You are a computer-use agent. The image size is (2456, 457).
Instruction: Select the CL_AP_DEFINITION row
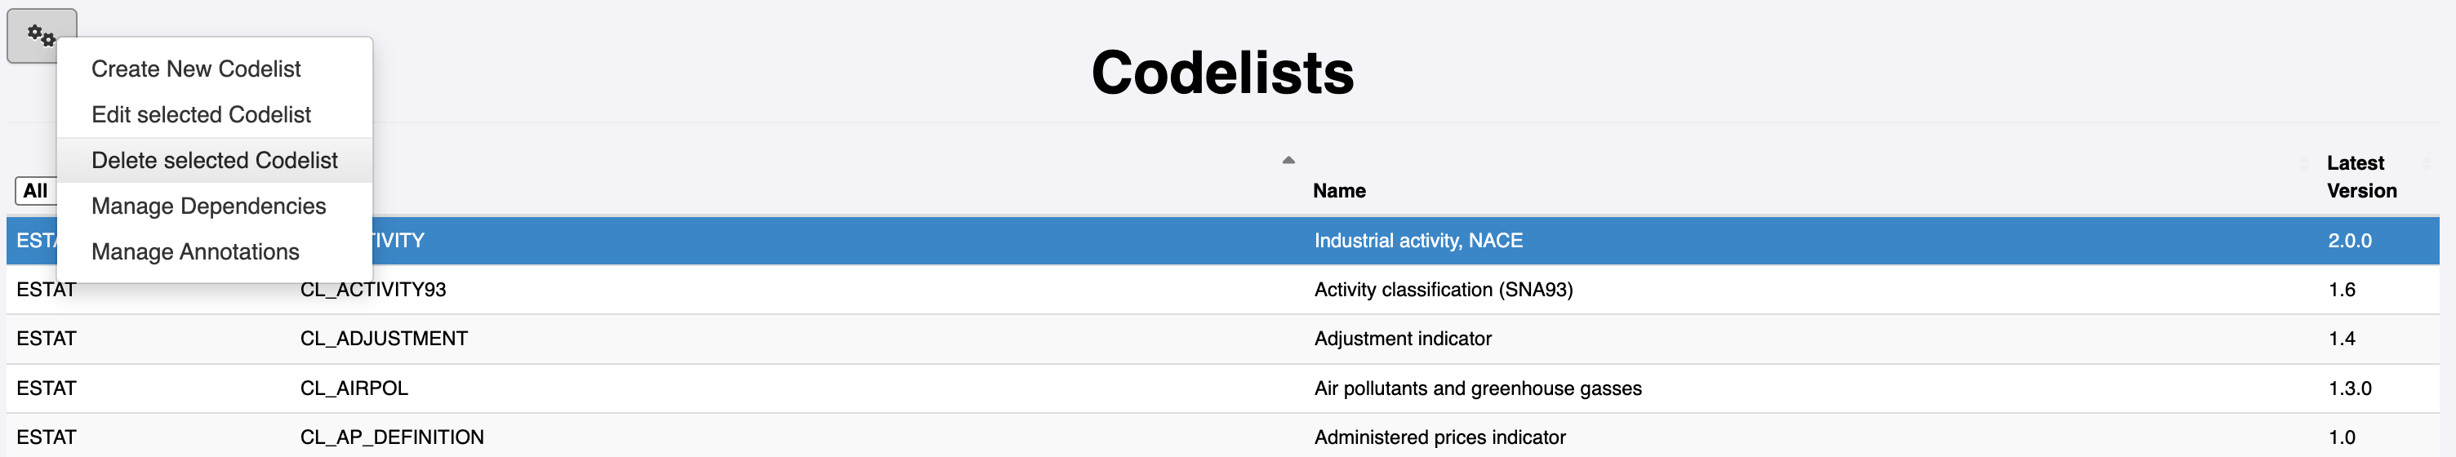[x=1222, y=437]
